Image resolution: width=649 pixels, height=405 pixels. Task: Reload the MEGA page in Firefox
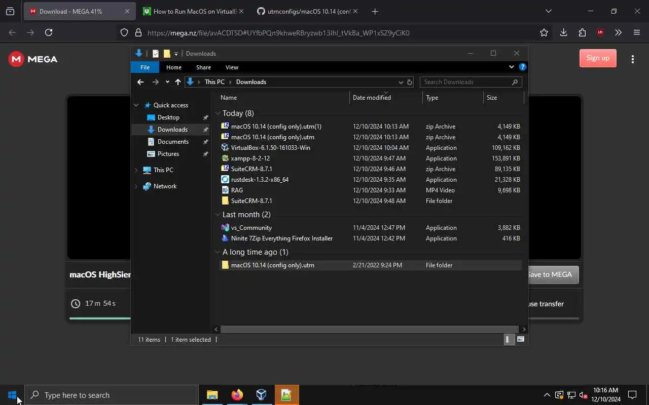coord(49,32)
